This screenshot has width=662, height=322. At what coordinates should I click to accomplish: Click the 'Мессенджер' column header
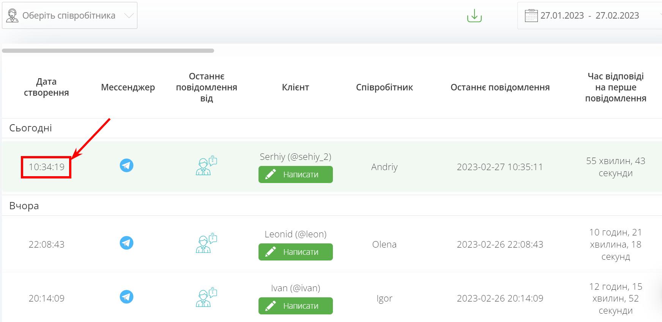tap(128, 87)
